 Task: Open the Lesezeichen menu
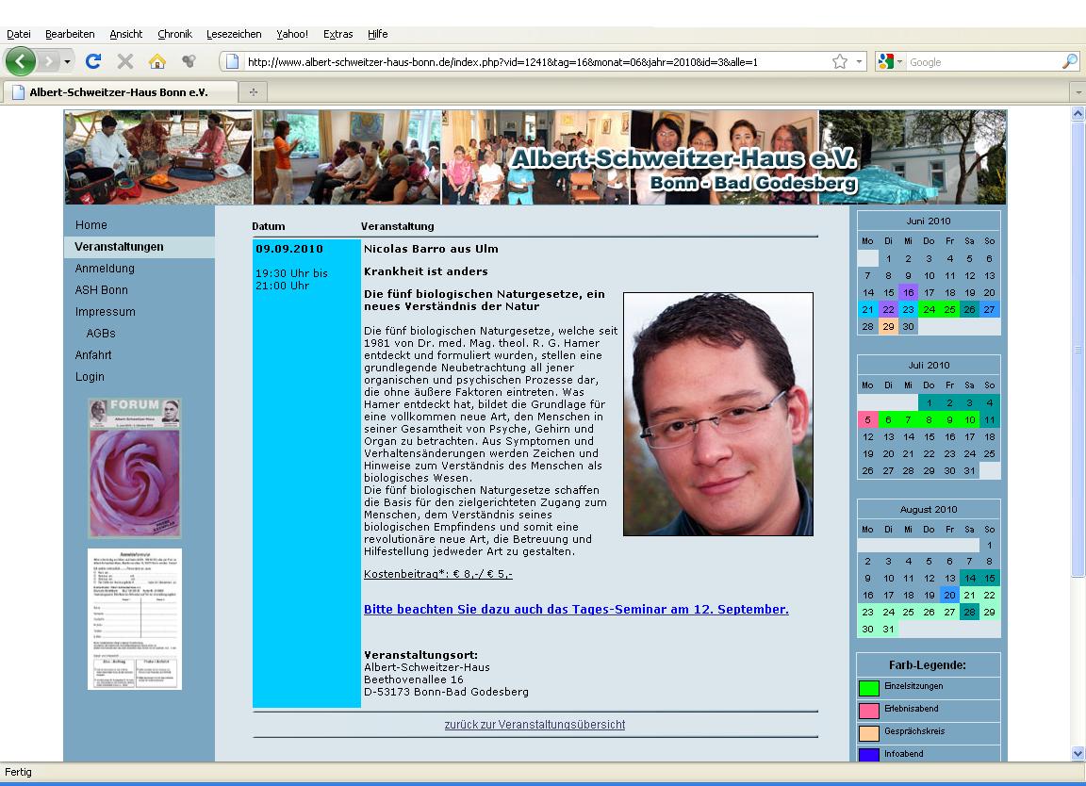(234, 34)
